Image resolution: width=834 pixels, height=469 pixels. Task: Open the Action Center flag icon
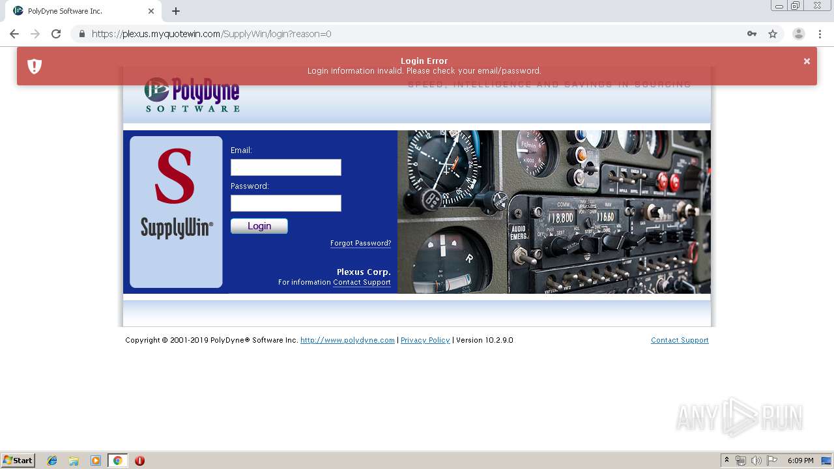(x=772, y=461)
